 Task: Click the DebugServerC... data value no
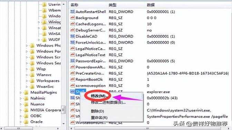149,30
